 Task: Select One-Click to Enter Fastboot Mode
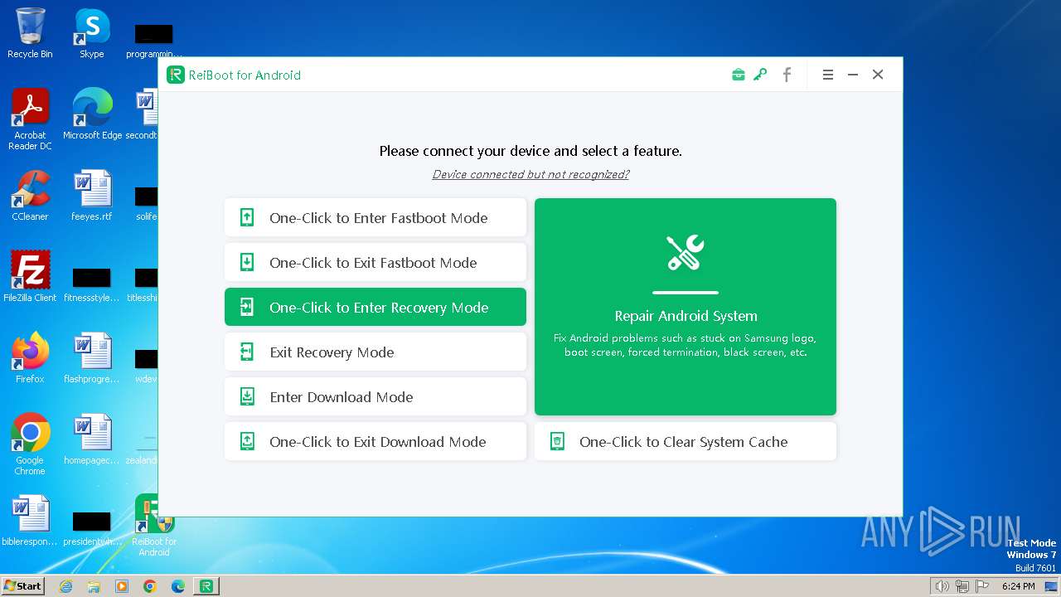tap(375, 217)
